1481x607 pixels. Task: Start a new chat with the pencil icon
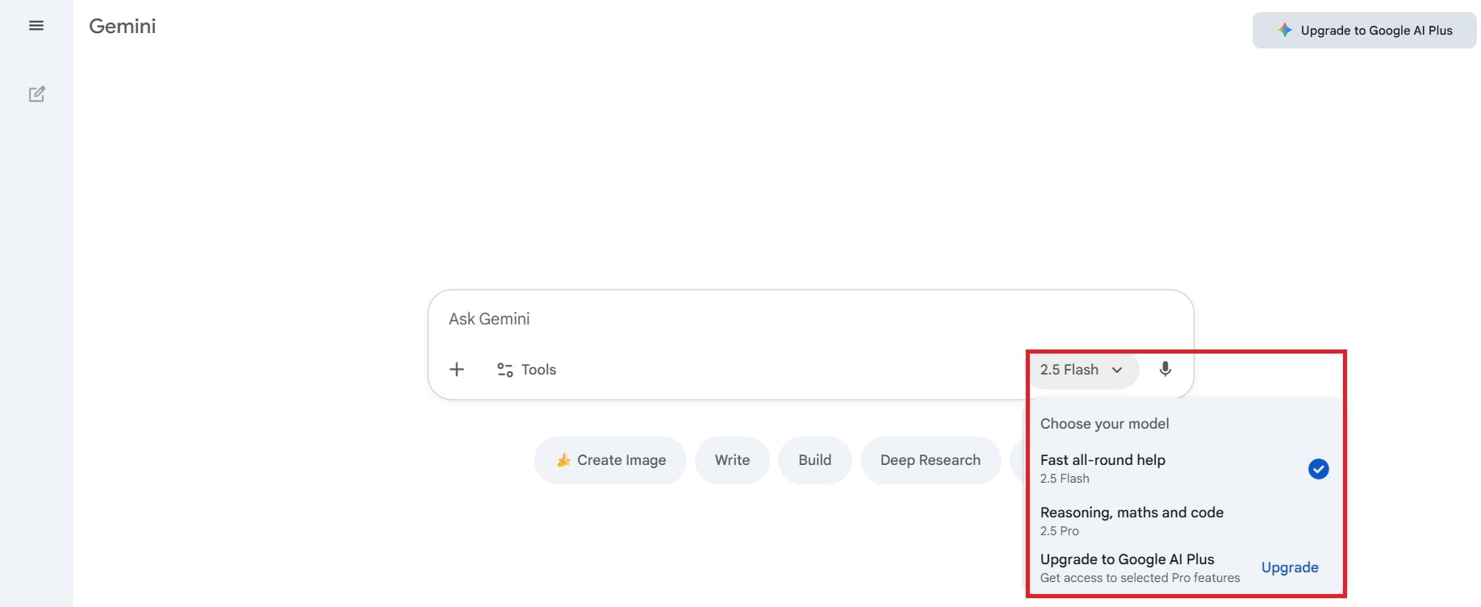coord(37,94)
